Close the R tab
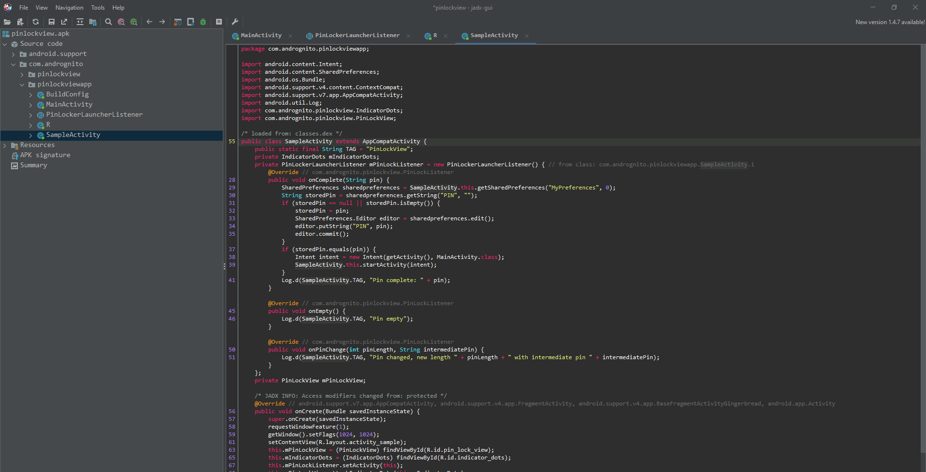The height and width of the screenshot is (472, 926). (446, 36)
